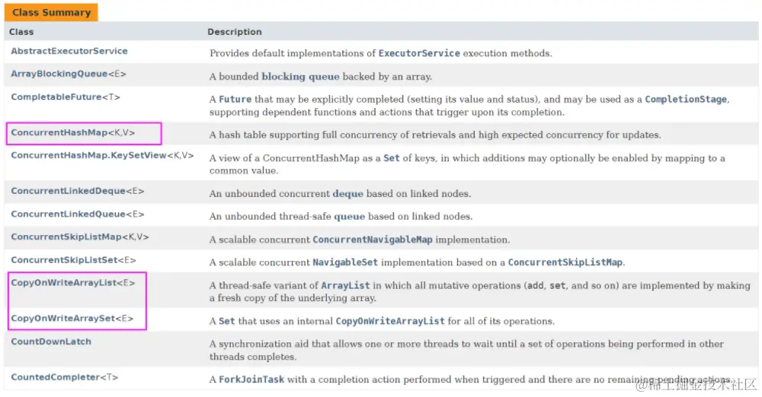762x397 pixels.
Task: Open the ConcurrentHashMap.KeySetView class link
Action: [87, 155]
